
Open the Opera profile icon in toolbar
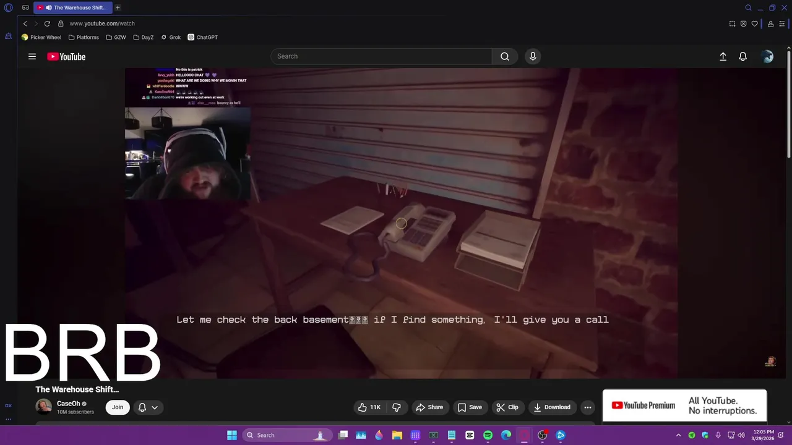[x=770, y=23]
